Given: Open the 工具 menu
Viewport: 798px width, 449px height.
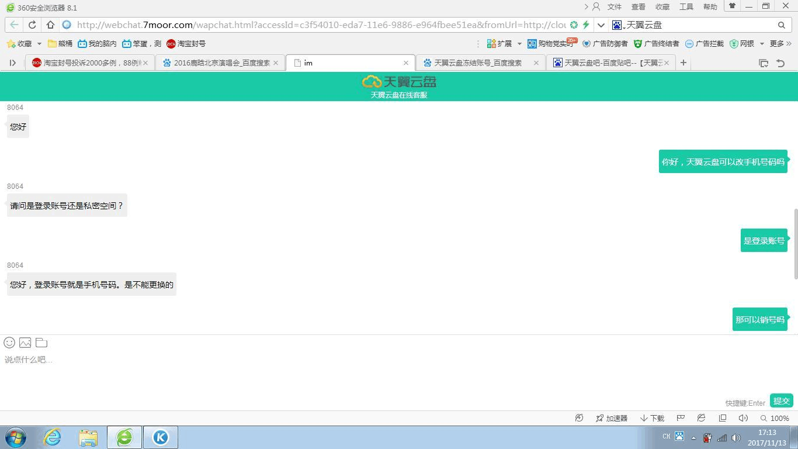Looking at the screenshot, I should [686, 7].
